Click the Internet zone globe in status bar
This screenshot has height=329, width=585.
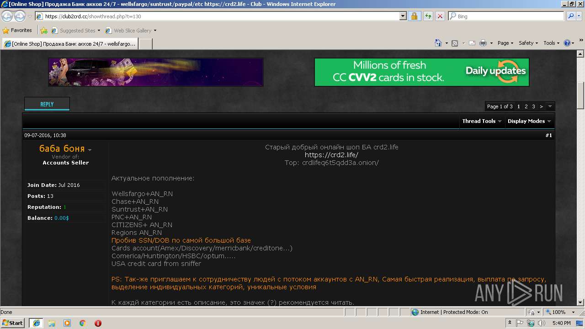415,312
